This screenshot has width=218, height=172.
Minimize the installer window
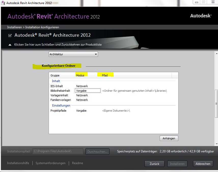[197, 2]
